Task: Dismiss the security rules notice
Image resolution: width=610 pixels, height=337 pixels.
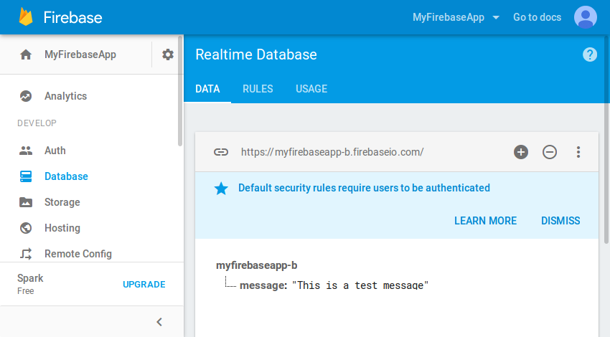Action: (x=560, y=221)
